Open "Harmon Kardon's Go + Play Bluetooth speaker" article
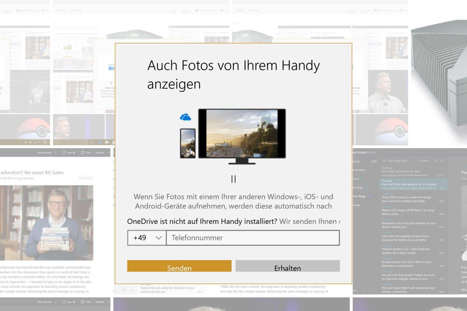The width and height of the screenshot is (467, 311). tap(414, 249)
